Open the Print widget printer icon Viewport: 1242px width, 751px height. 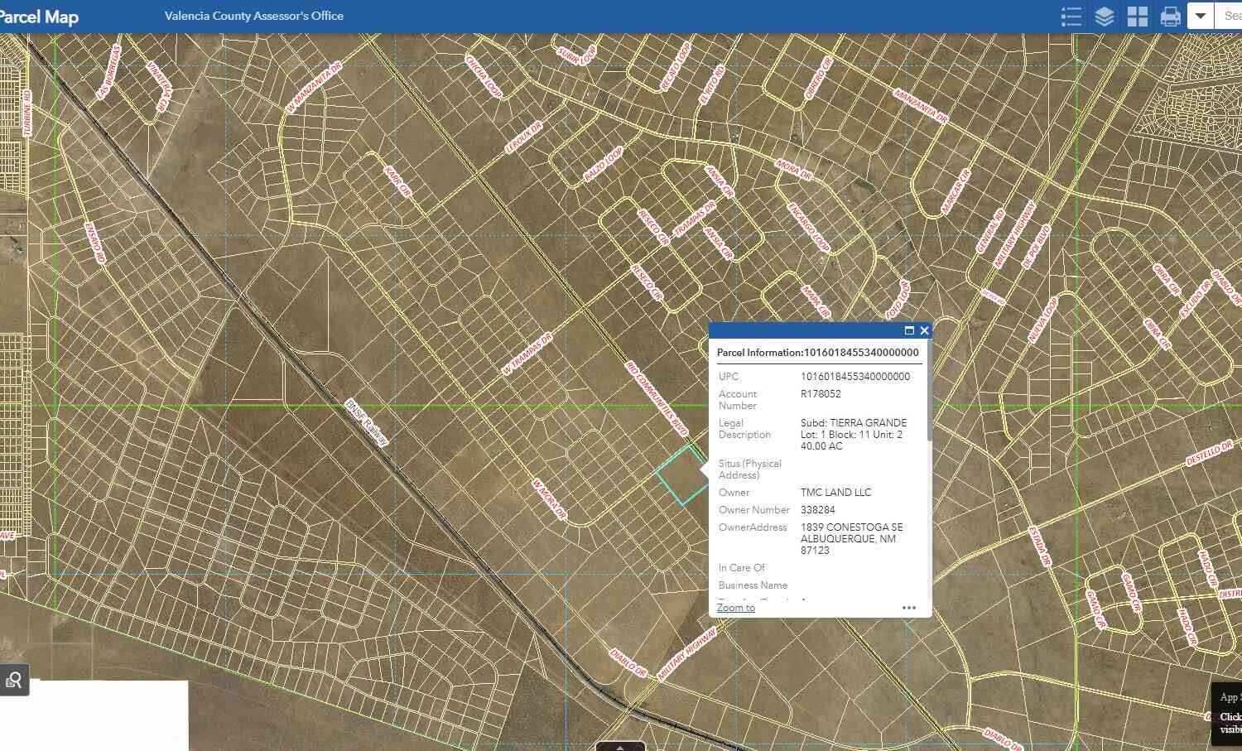tap(1171, 17)
